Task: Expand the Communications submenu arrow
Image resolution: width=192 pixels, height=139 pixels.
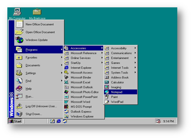Action: tap(135, 53)
